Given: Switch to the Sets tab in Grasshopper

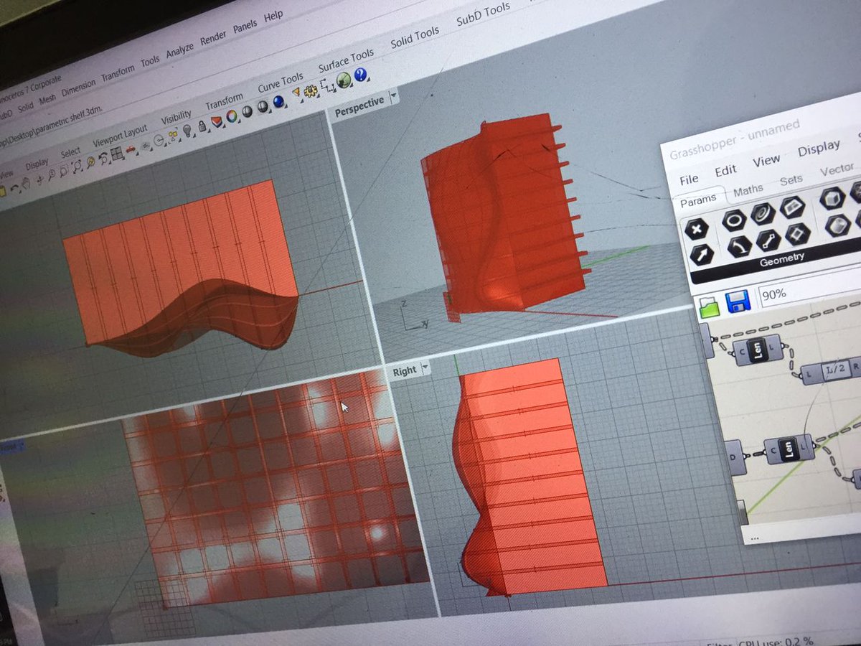Looking at the screenshot, I should [x=791, y=179].
